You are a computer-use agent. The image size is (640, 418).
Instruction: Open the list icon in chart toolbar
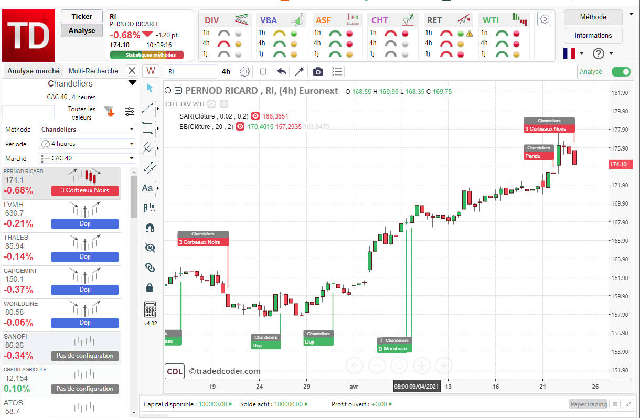(x=337, y=72)
